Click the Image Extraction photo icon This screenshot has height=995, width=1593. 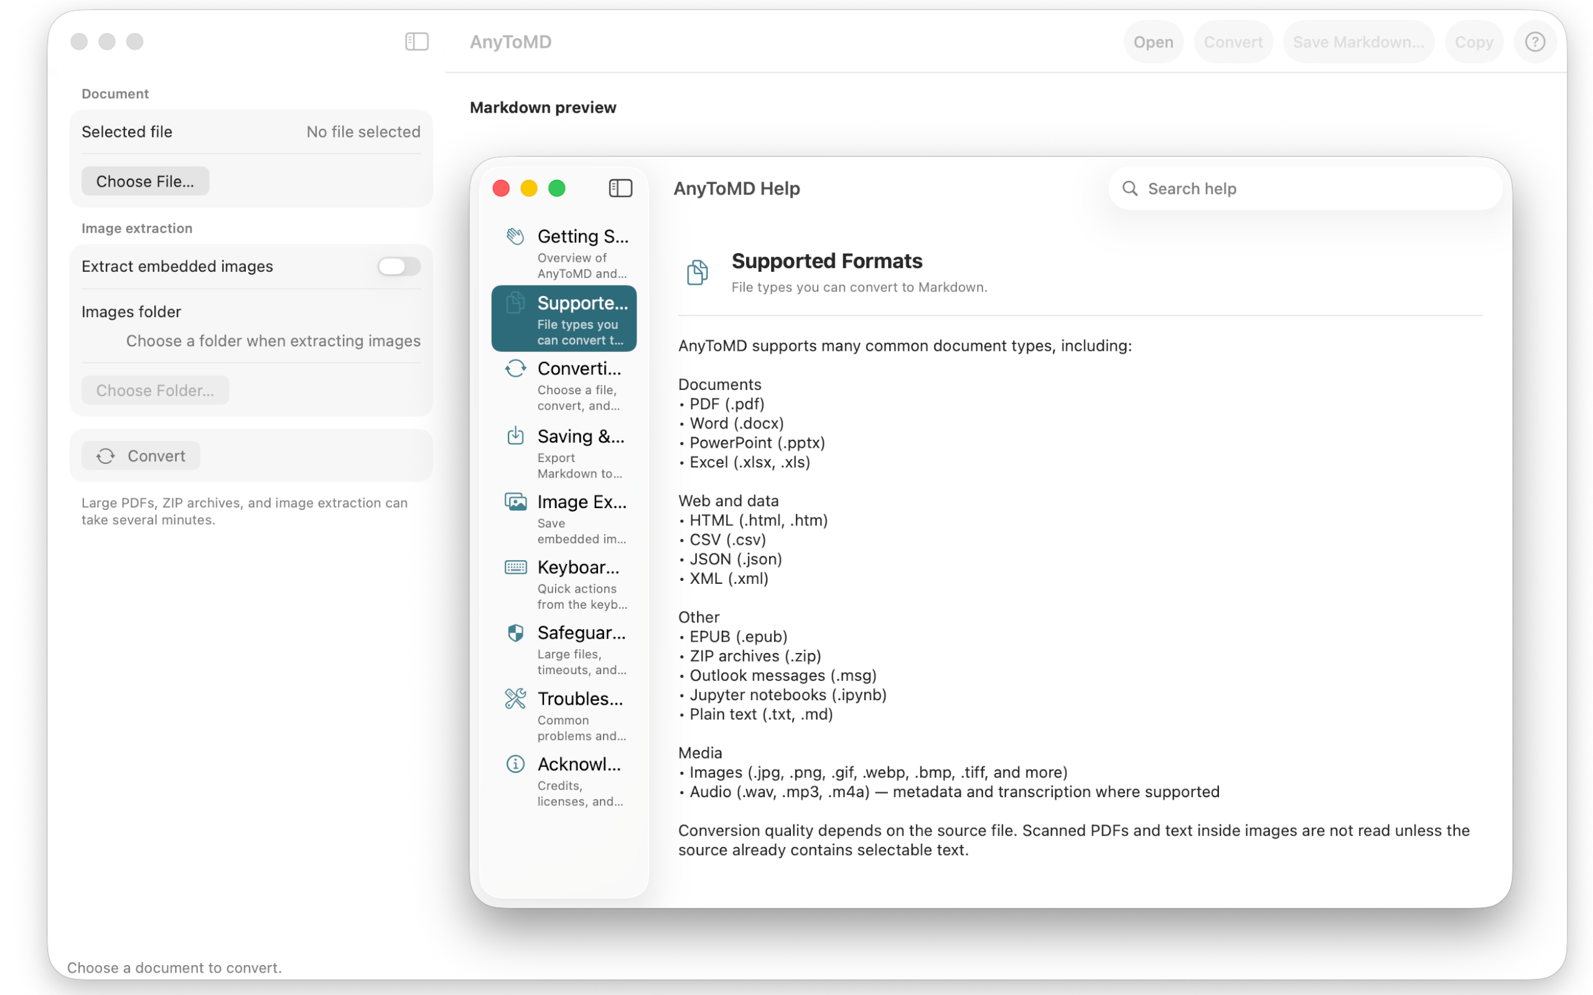(x=515, y=502)
